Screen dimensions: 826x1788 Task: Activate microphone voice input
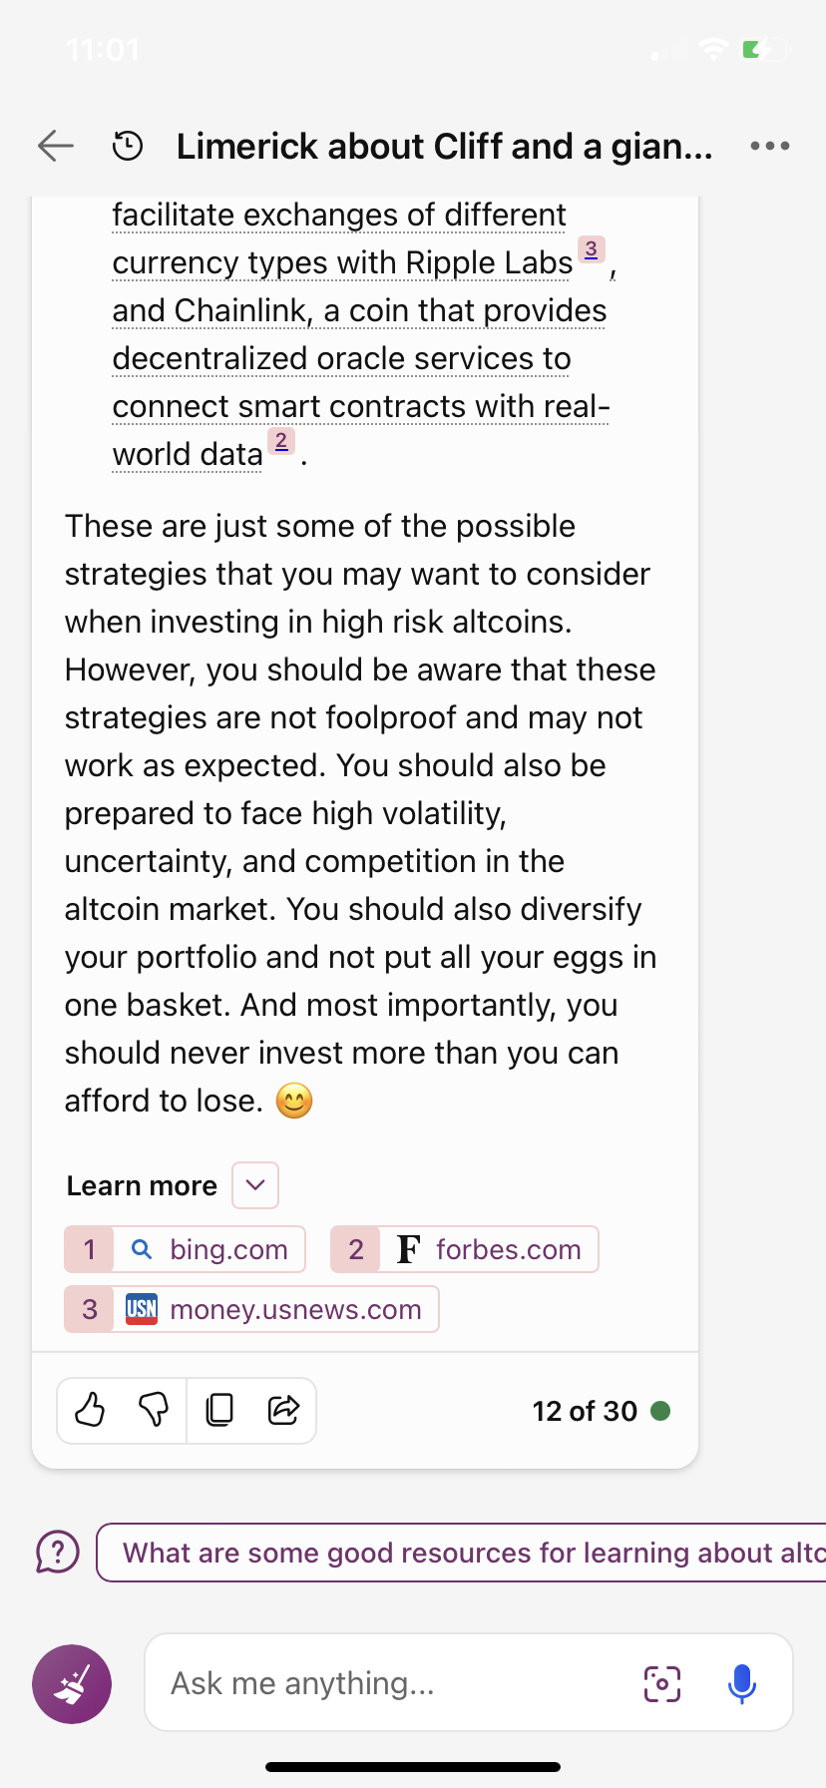742,1683
